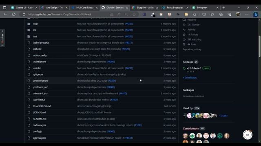Open a new browser tab
The width and height of the screenshot is (261, 146).
[224, 8]
